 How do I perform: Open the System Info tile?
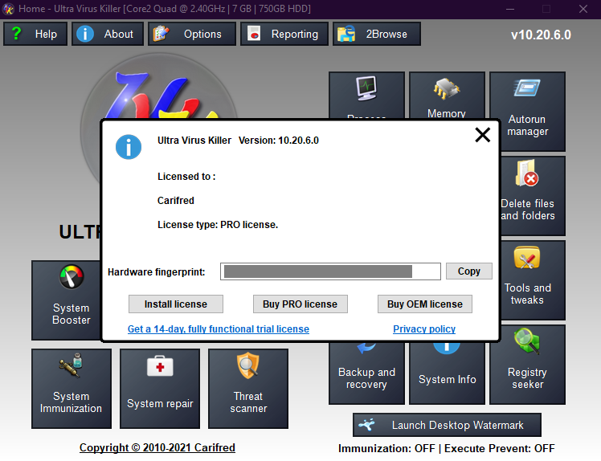click(x=447, y=373)
